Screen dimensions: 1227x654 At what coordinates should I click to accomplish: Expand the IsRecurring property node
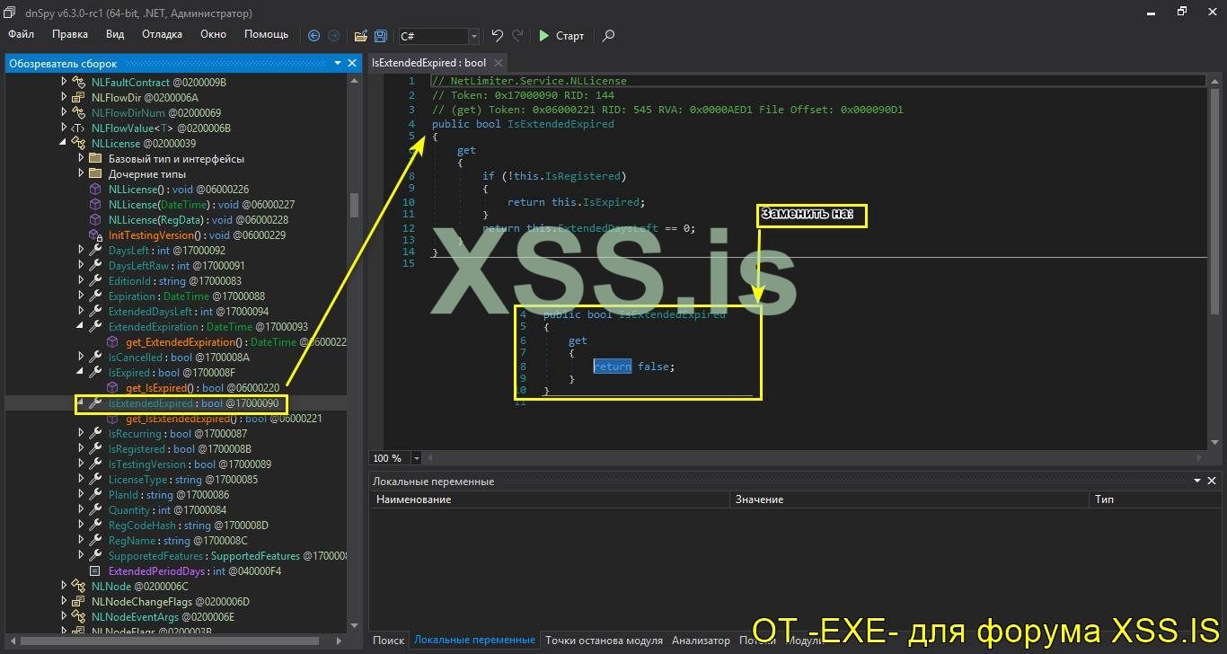click(81, 434)
